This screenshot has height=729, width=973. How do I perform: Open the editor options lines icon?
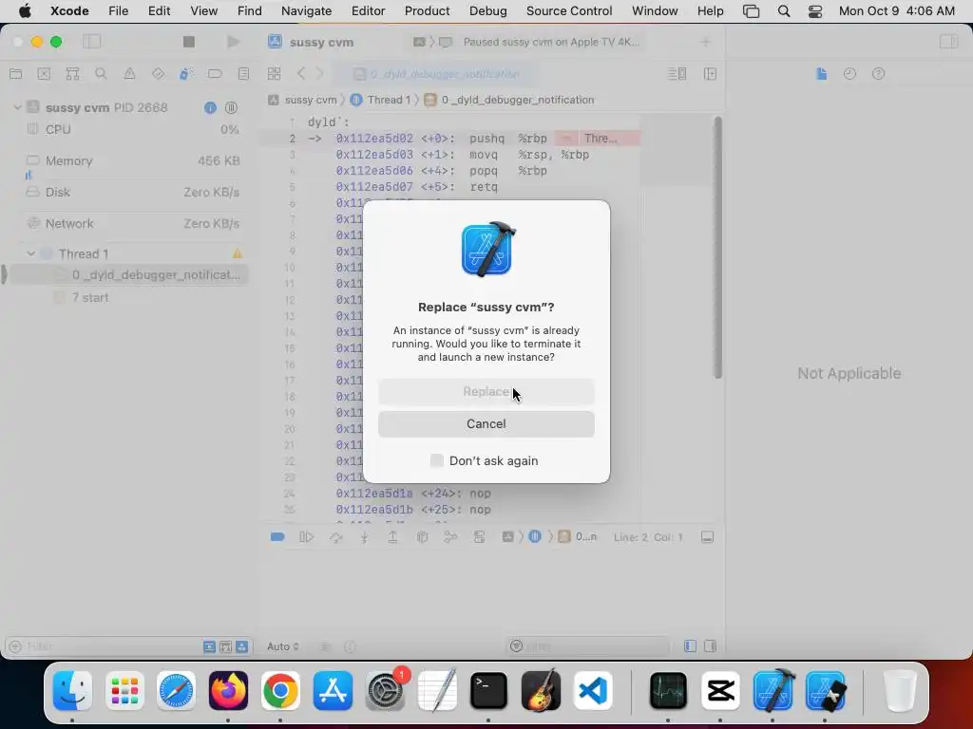click(x=677, y=74)
